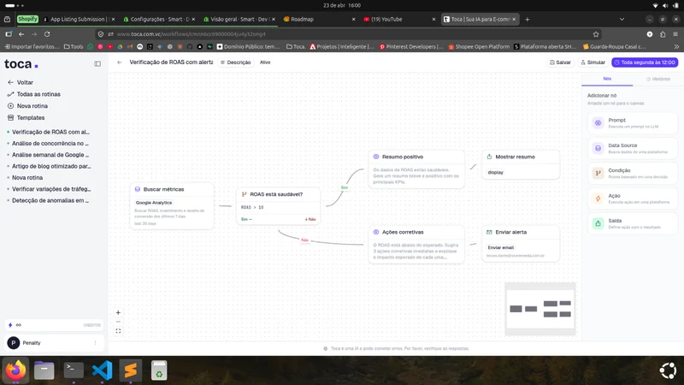
Task: Open Trash from the dock
Action: pos(159,370)
